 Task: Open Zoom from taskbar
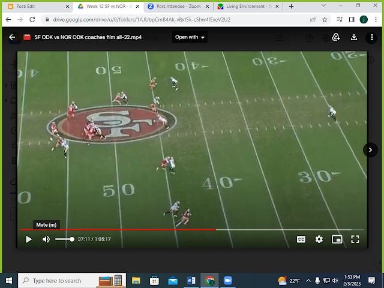pos(228,280)
